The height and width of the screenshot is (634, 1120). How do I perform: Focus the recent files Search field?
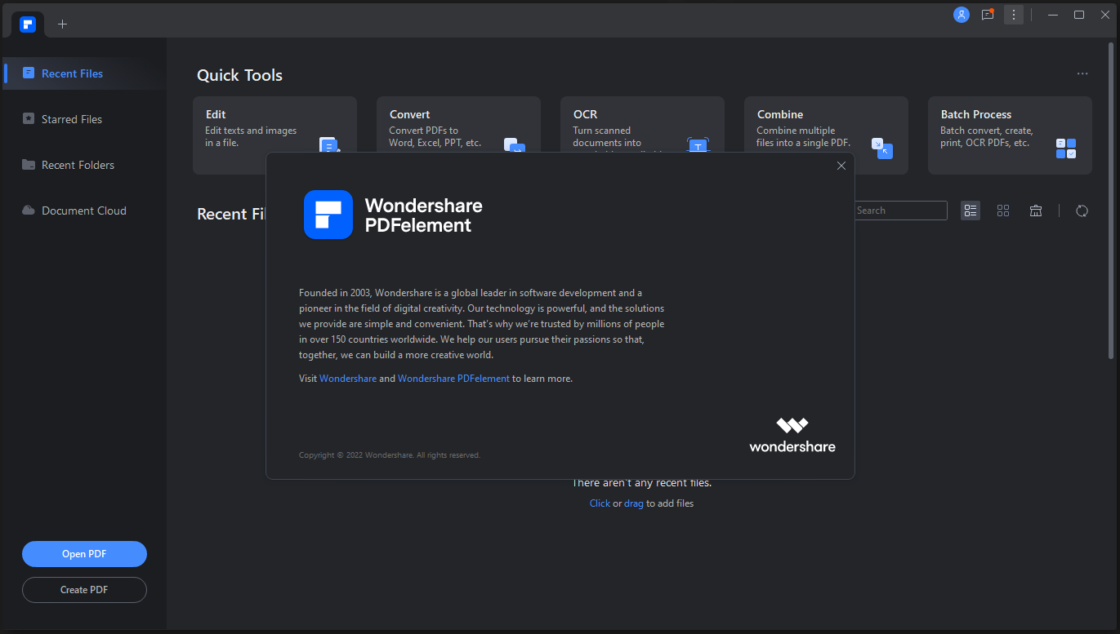pyautogui.click(x=900, y=211)
